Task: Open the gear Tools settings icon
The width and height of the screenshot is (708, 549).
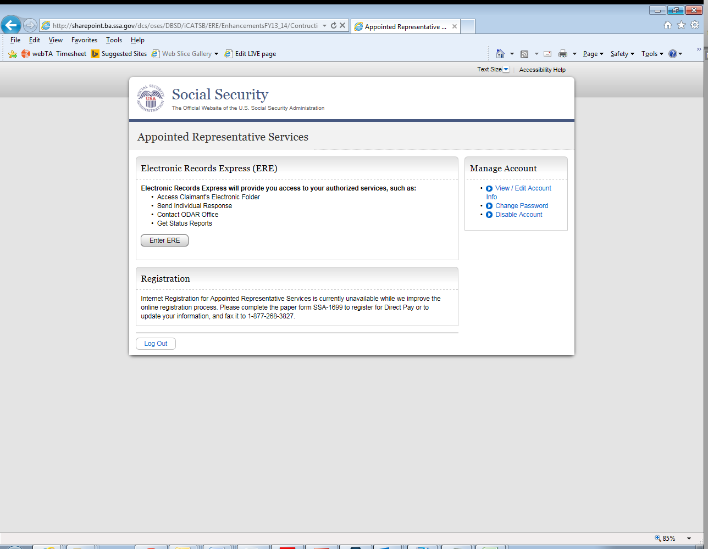Action: click(x=695, y=25)
